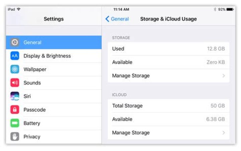
Task: Tap the battery indicator in status bar
Action: pos(230,9)
